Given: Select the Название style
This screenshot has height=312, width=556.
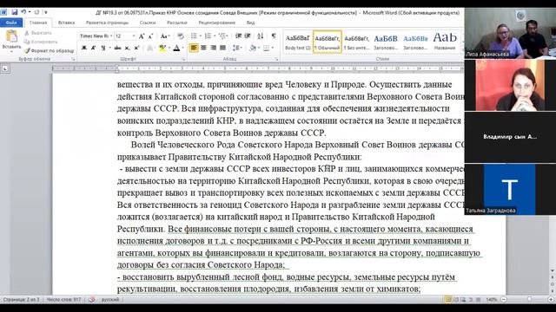Looking at the screenshot, I should point(445,42).
